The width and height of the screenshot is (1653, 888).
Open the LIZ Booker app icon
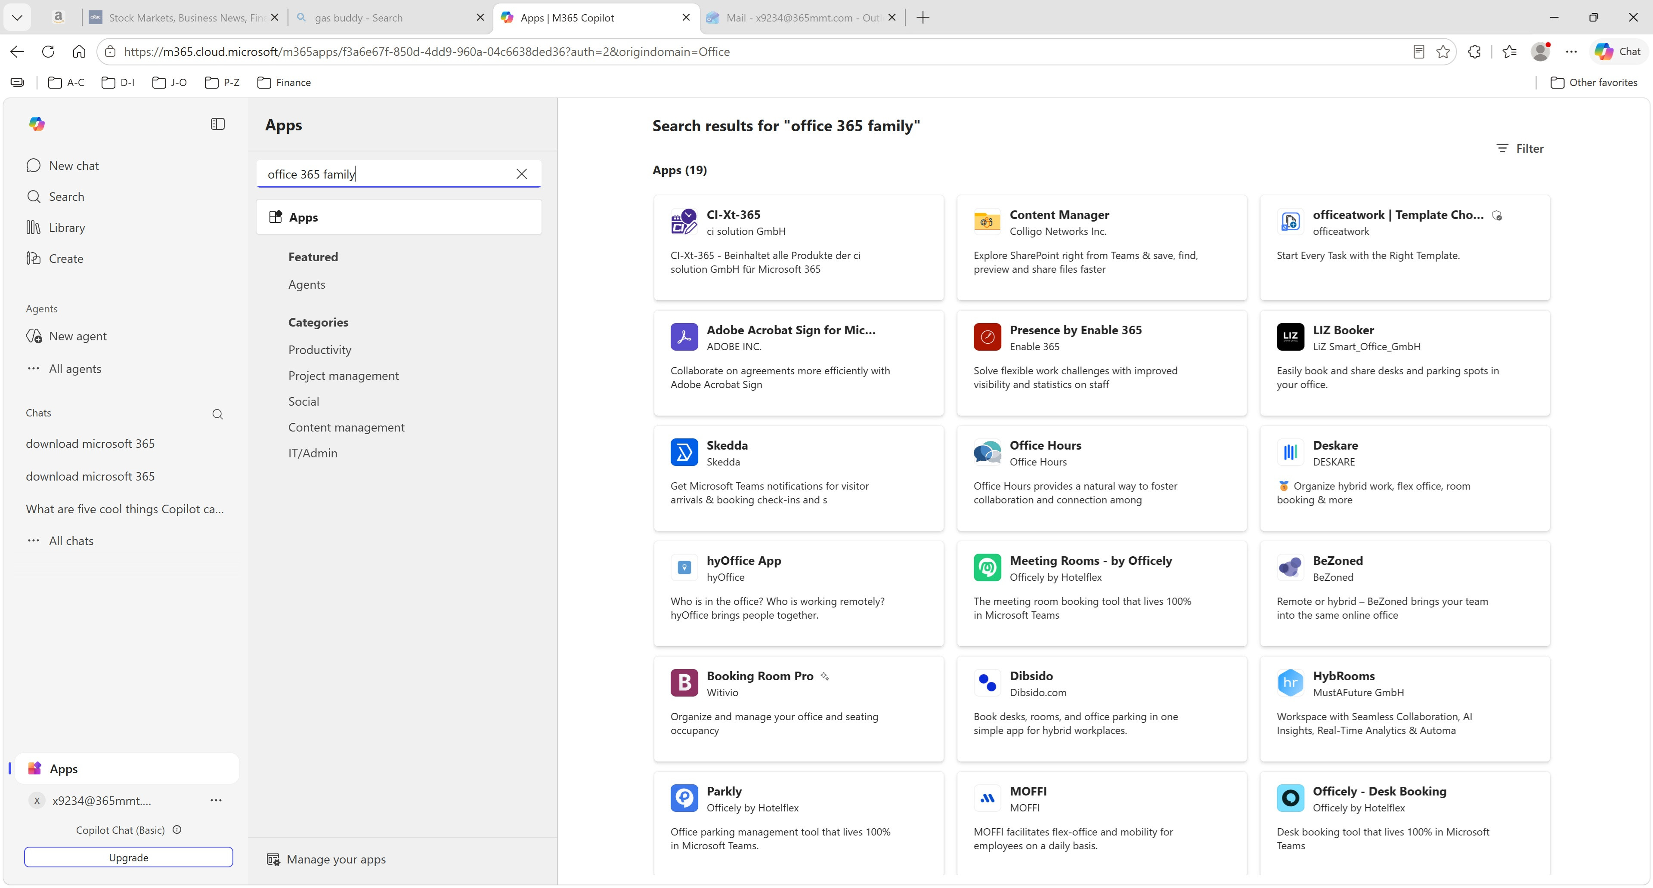tap(1291, 336)
